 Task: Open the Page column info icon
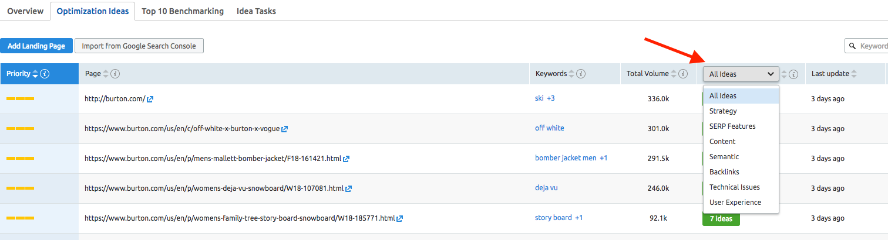116,74
